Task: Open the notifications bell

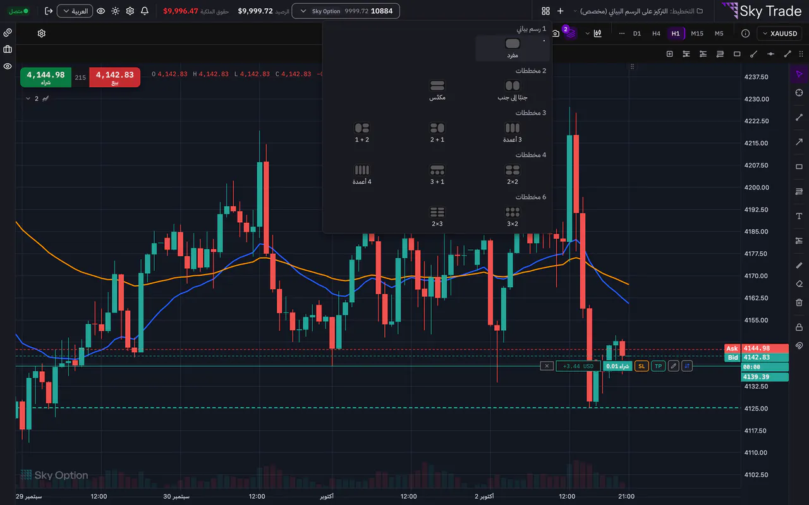Action: pos(145,11)
